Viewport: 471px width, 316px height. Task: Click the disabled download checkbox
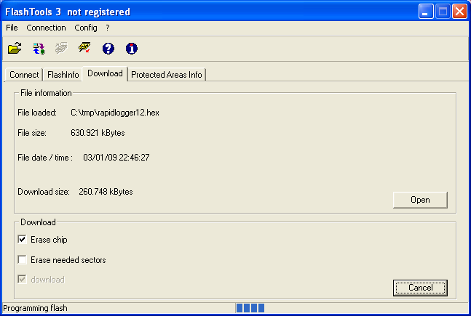[x=22, y=280]
